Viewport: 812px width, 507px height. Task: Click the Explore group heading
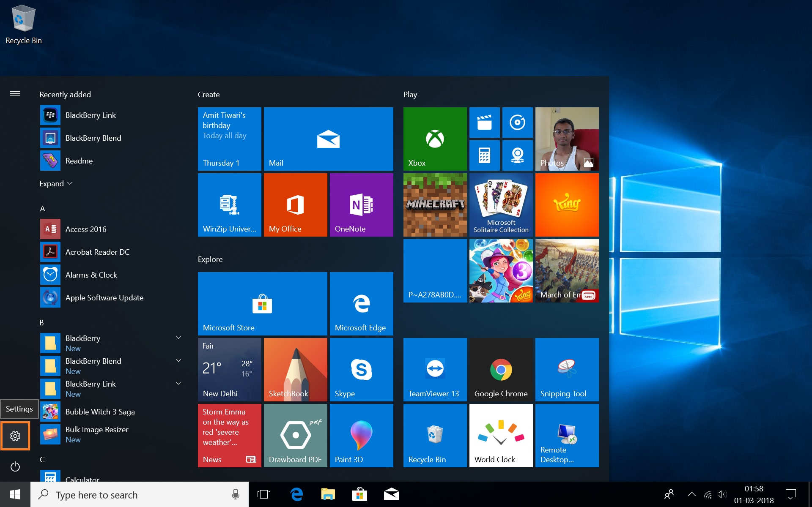[x=210, y=259]
